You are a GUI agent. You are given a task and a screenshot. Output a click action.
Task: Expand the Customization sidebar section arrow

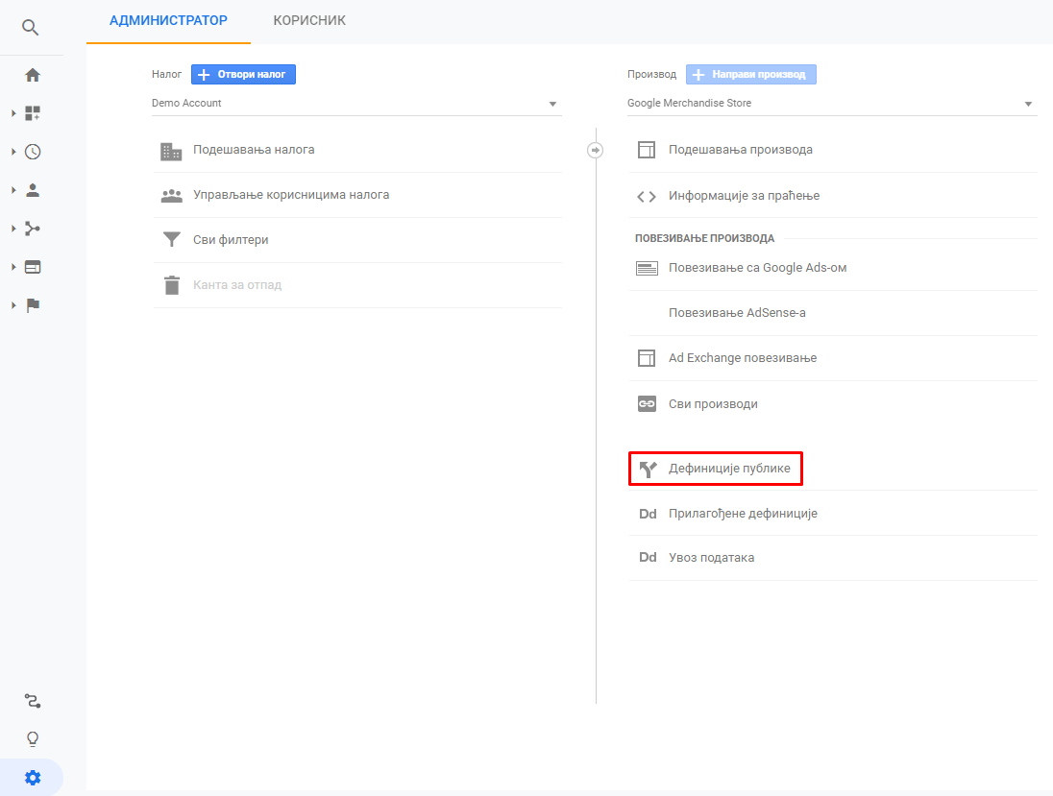click(x=13, y=113)
